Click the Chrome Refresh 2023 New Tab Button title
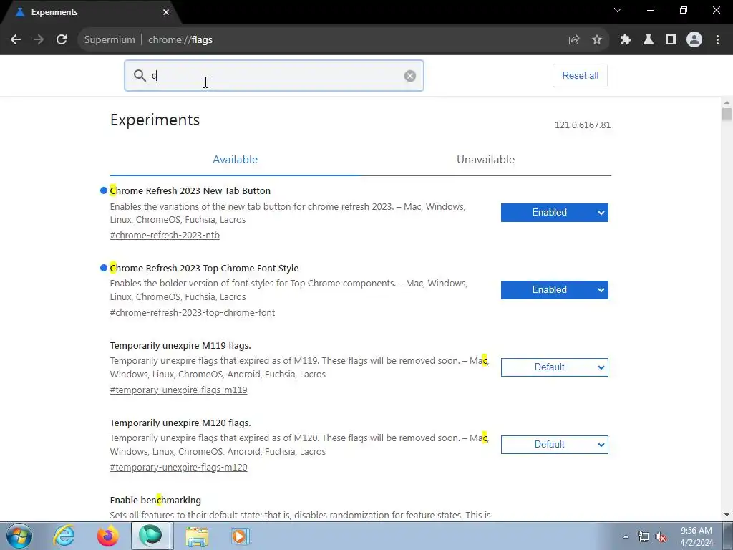The width and height of the screenshot is (733, 550). (x=190, y=190)
